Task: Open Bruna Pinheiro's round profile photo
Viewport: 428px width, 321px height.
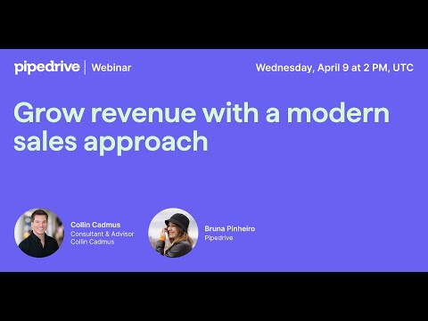Action: tap(173, 233)
